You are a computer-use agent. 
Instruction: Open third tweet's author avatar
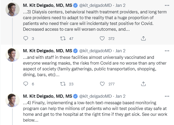13,100
